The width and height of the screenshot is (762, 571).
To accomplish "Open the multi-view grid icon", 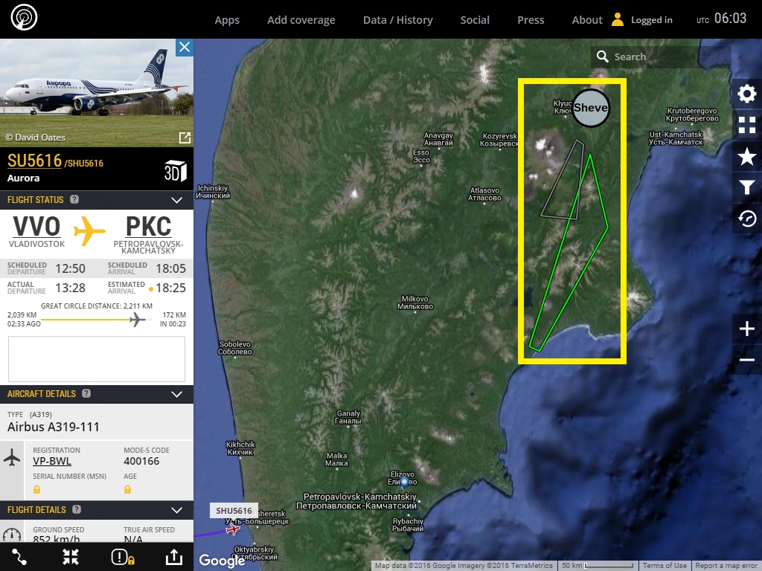I will coord(746,125).
